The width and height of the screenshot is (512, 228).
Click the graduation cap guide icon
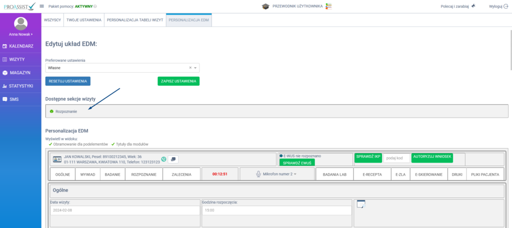265,6
